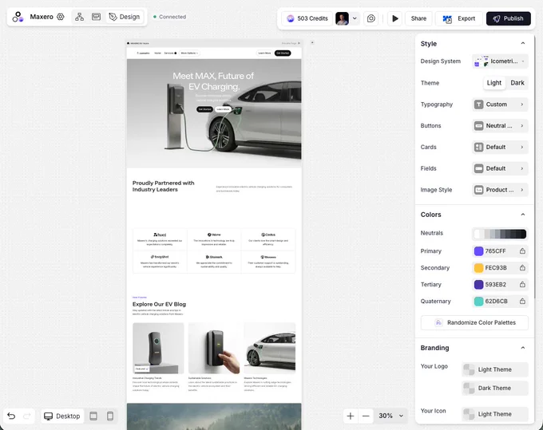Switch to the Design tab
This screenshot has height=430, width=543.
pos(125,17)
